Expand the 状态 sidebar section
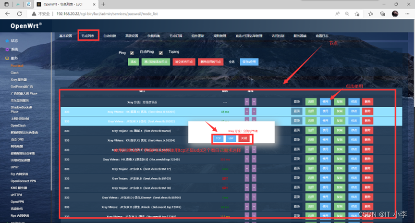 pyautogui.click(x=14, y=41)
